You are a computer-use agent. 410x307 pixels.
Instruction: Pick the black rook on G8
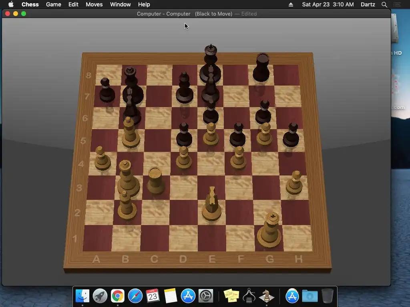point(261,68)
